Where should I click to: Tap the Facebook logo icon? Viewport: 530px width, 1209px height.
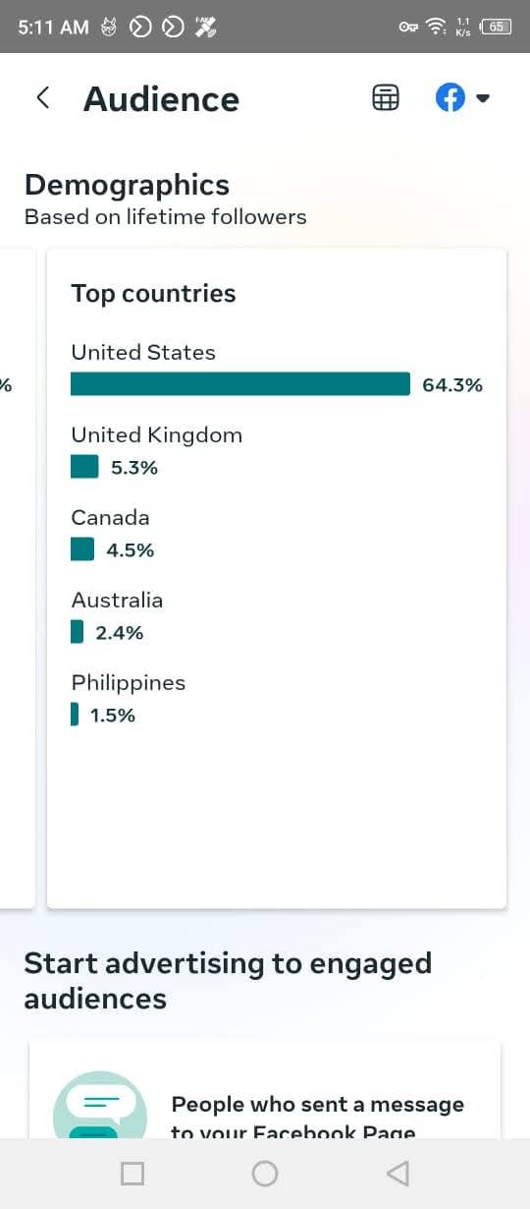click(450, 98)
